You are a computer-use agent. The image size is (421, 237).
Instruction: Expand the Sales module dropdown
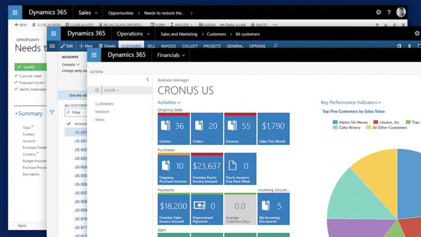(96, 13)
